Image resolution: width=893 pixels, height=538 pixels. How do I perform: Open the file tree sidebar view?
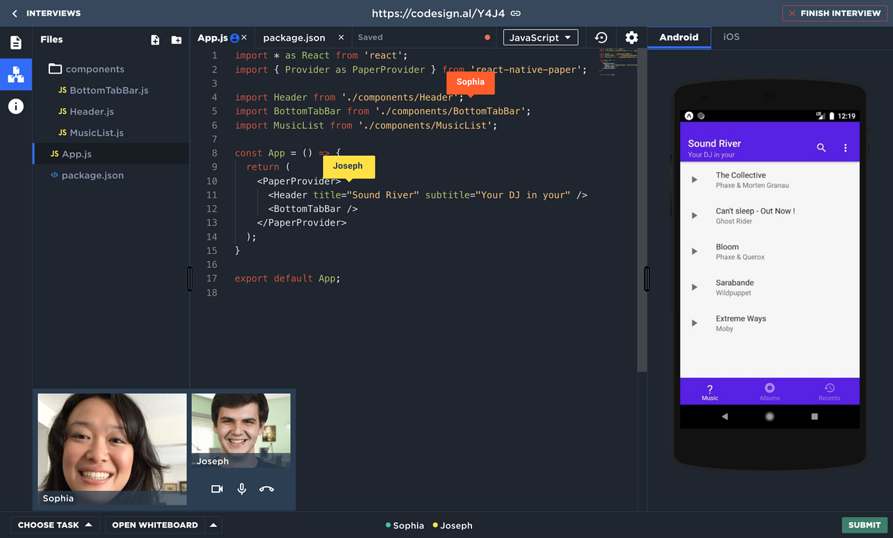click(16, 74)
